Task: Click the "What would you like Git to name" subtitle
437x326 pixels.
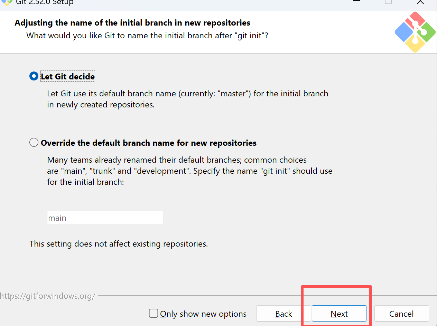Action: [x=147, y=36]
